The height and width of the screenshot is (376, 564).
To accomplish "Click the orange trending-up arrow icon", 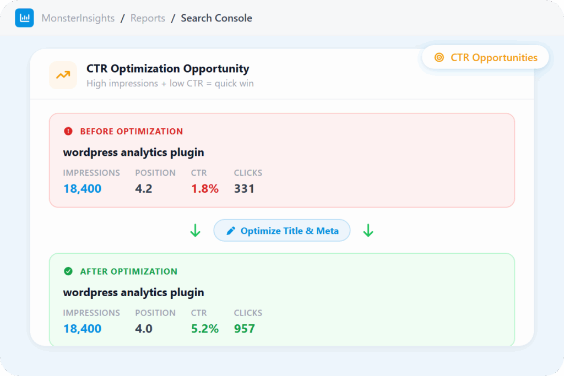I will [x=63, y=75].
